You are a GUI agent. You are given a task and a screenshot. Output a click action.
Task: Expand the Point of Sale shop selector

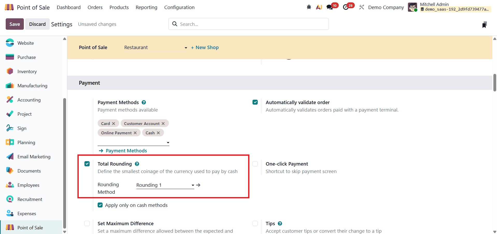click(186, 48)
